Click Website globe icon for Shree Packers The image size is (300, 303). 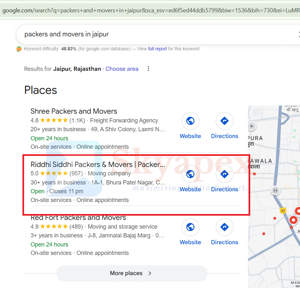190,121
